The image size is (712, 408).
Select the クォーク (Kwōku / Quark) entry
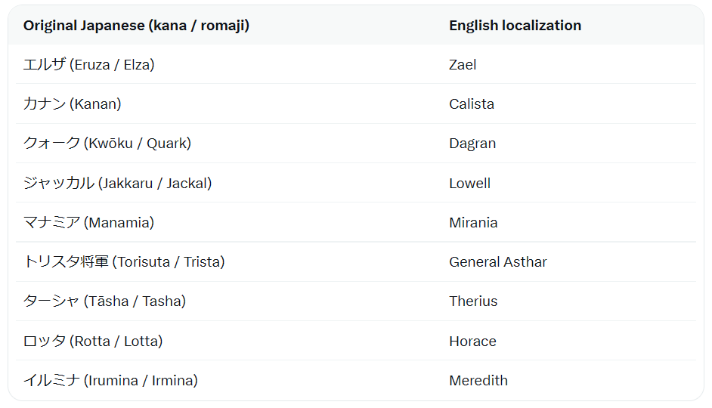(x=107, y=144)
